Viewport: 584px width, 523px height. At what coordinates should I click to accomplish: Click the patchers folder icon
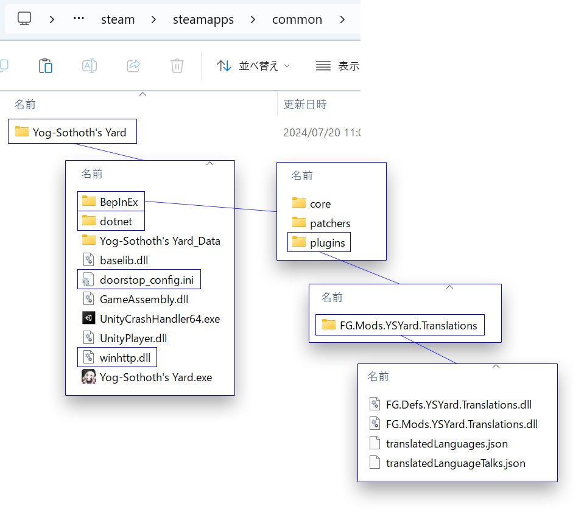point(299,222)
